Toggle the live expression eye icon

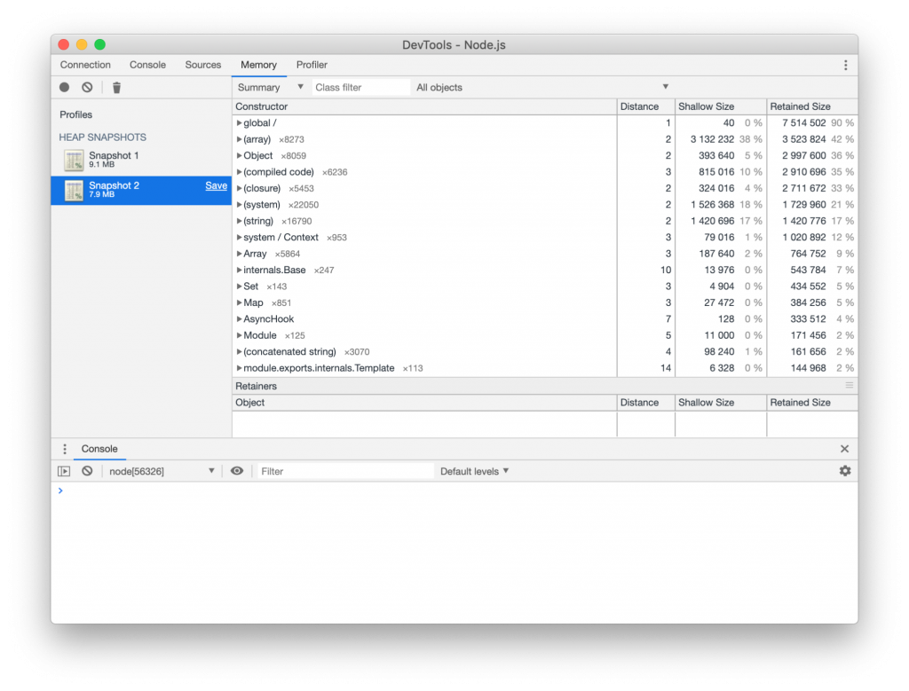click(x=236, y=471)
